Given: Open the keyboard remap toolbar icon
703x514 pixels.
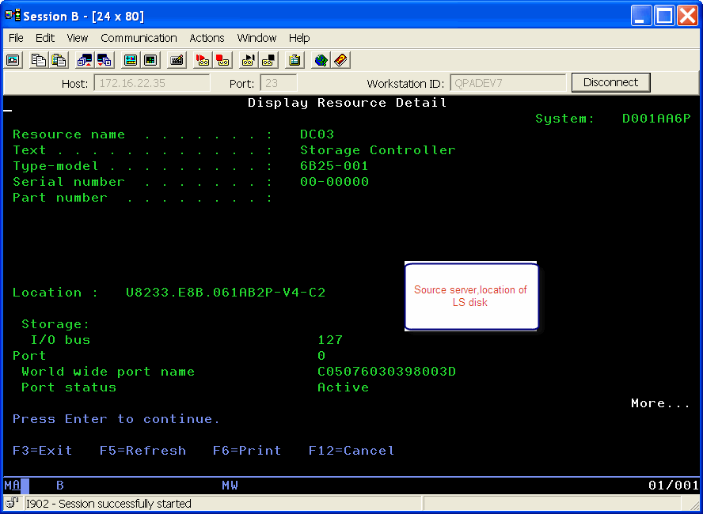Looking at the screenshot, I should pos(177,60).
